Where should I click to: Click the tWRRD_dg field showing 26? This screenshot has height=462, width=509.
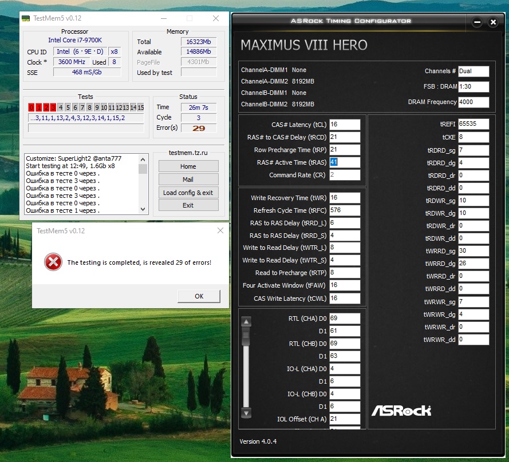(x=474, y=264)
